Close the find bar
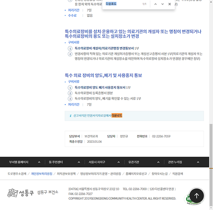Viewport: 213px width, 210px height. tap(170, 4)
